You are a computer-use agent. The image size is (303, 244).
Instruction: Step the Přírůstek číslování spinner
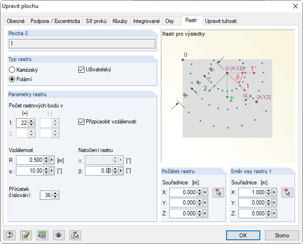point(55,195)
